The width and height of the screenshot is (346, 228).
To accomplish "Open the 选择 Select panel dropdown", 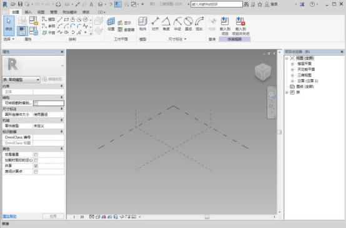I will tap(9, 39).
